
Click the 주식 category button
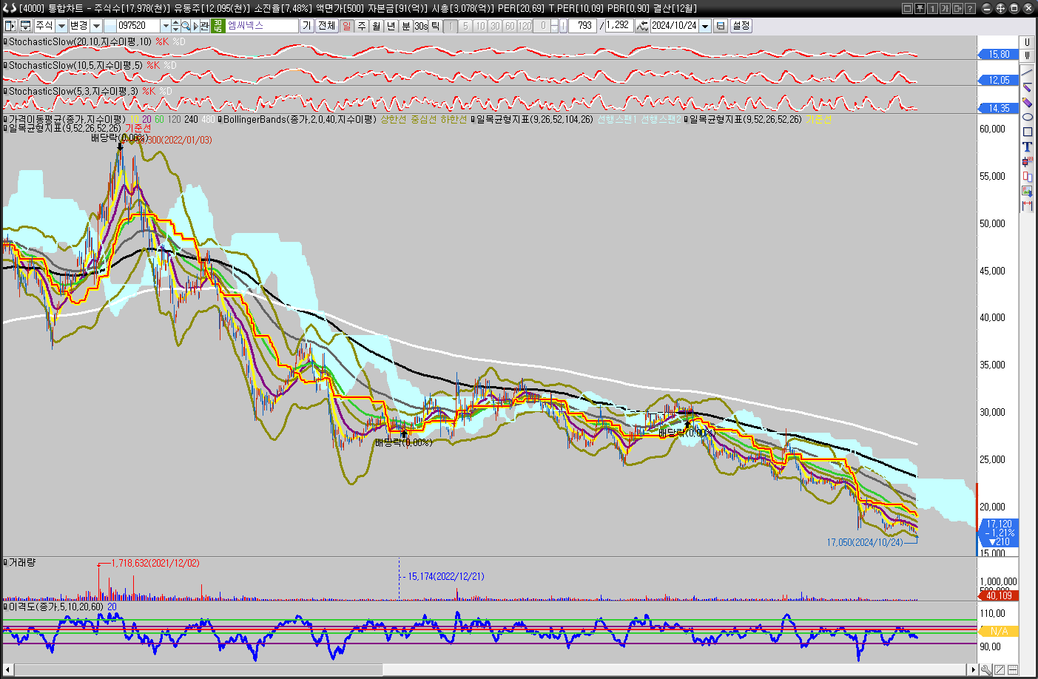pos(44,26)
